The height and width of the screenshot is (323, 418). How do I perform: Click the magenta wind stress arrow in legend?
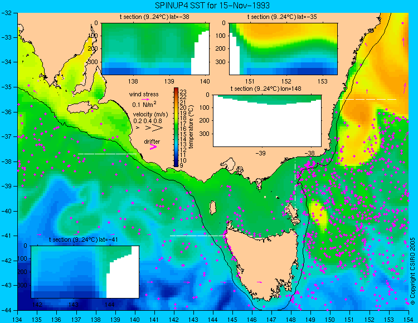pyautogui.click(x=145, y=99)
